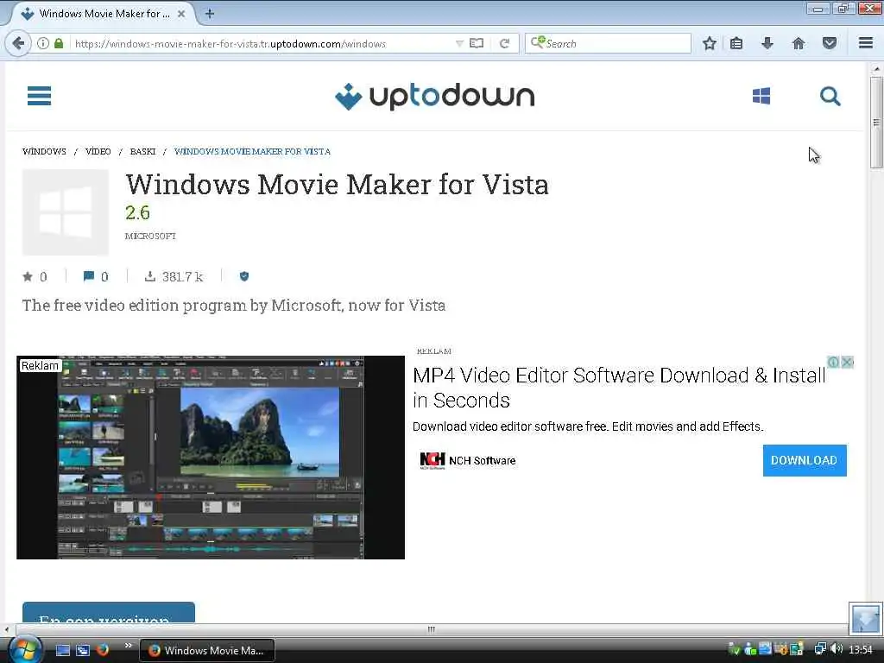Reload the current page
This screenshot has height=663, width=884.
504,43
